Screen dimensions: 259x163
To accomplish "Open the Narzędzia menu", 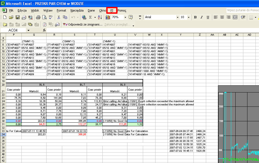I will tap(77, 10).
